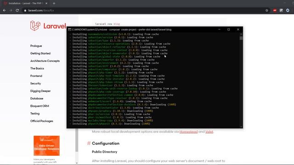Open the red ABP extension icon

(275, 11)
